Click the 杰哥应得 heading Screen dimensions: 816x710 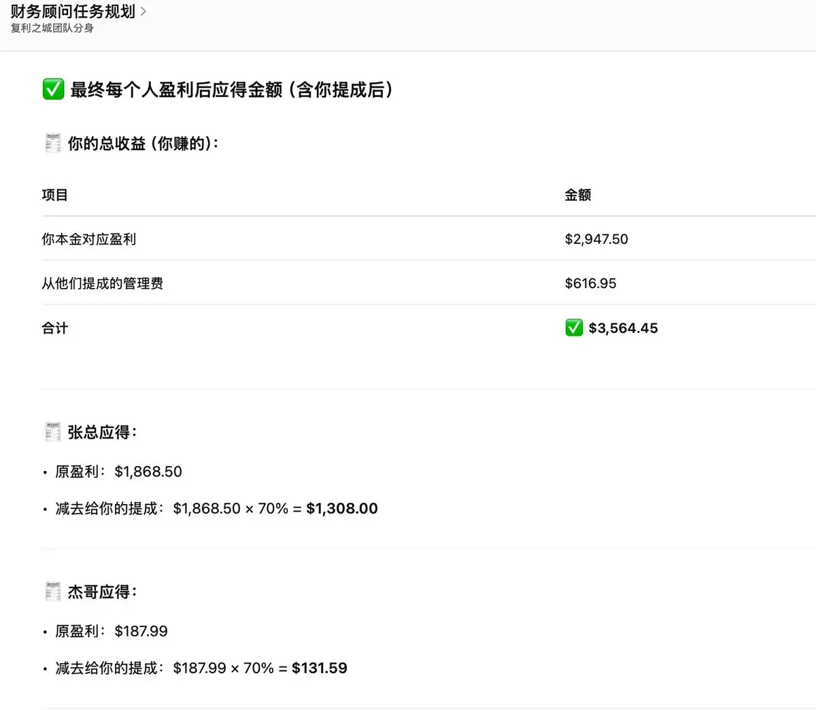tap(103, 592)
